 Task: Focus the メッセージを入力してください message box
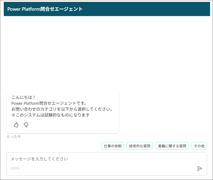point(107,164)
